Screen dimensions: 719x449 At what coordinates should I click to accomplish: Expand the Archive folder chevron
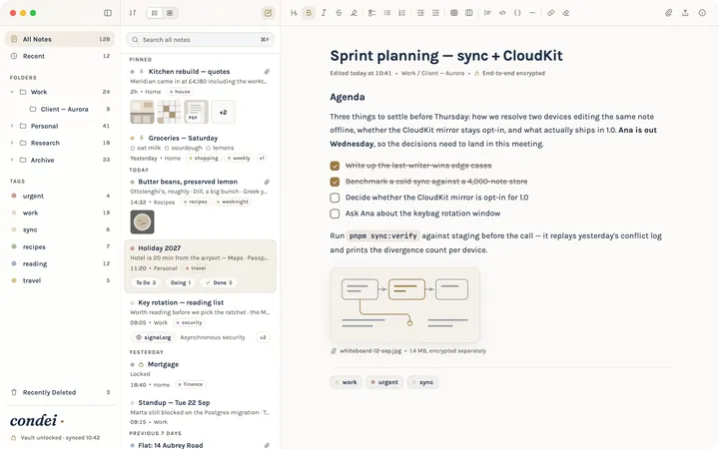coord(12,160)
